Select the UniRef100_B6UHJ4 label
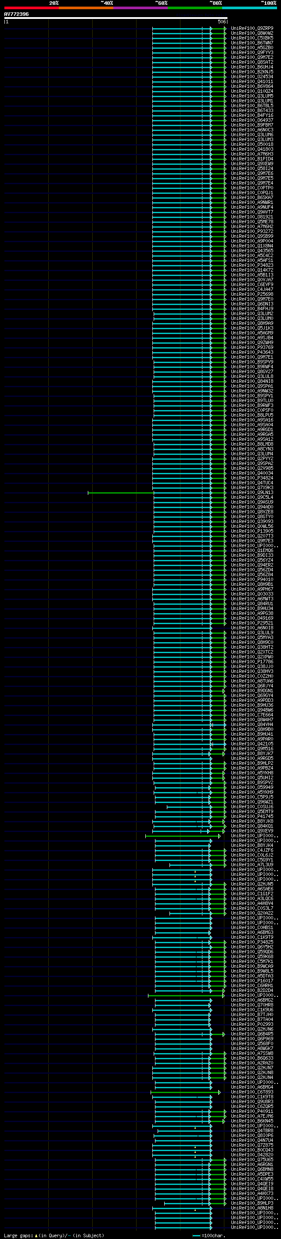Screen dimensions: 281x1239 pyautogui.click(x=252, y=67)
